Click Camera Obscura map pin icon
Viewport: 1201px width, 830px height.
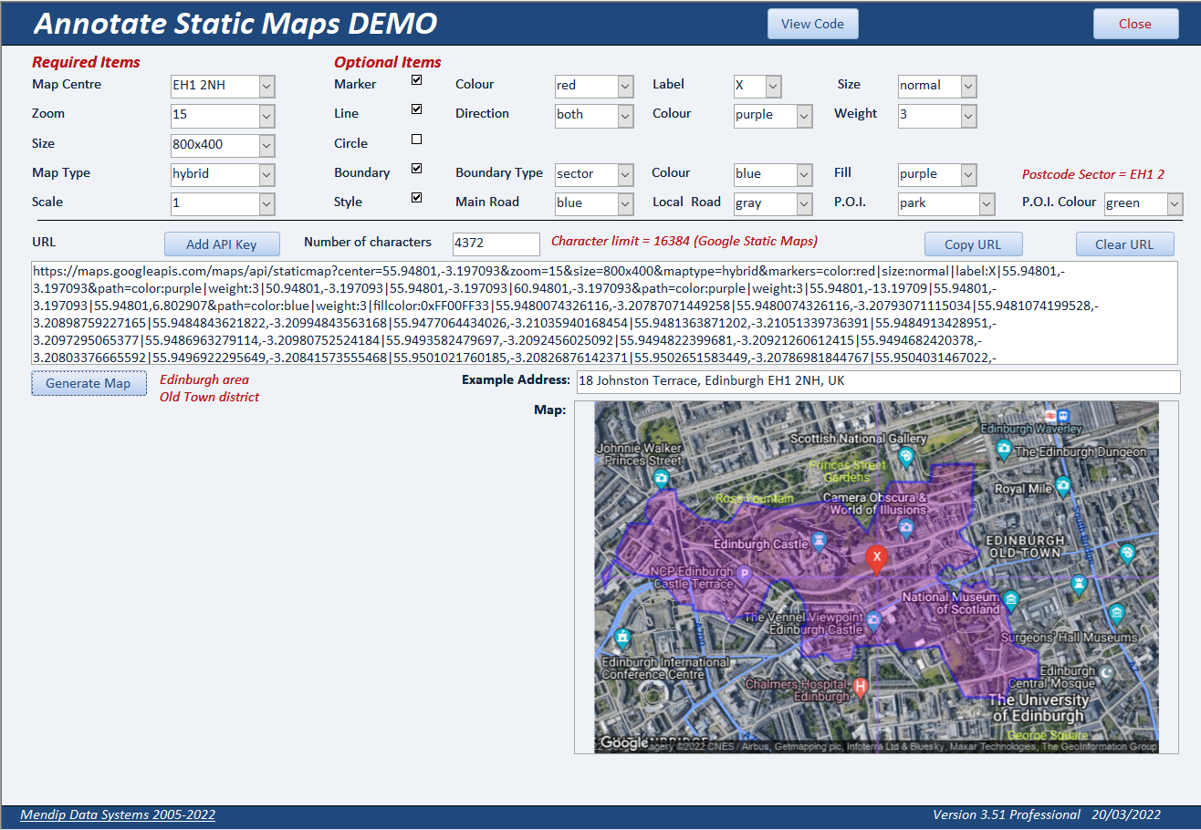906,527
